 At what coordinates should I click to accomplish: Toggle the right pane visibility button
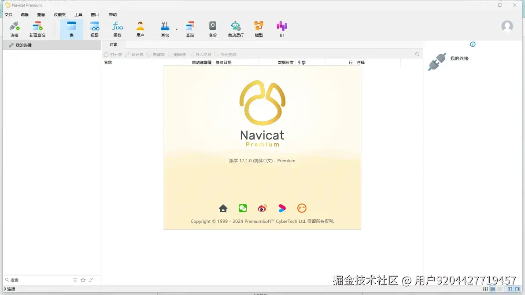[518, 289]
